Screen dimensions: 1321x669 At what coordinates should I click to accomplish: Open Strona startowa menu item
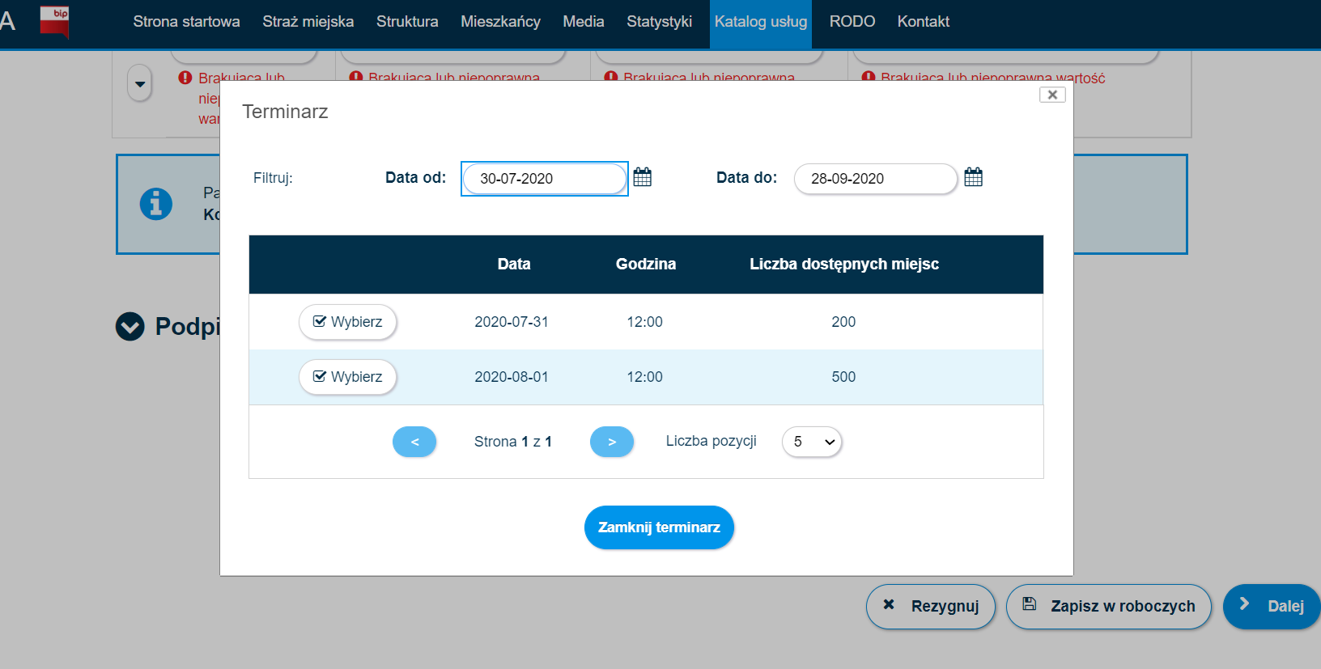pos(186,22)
